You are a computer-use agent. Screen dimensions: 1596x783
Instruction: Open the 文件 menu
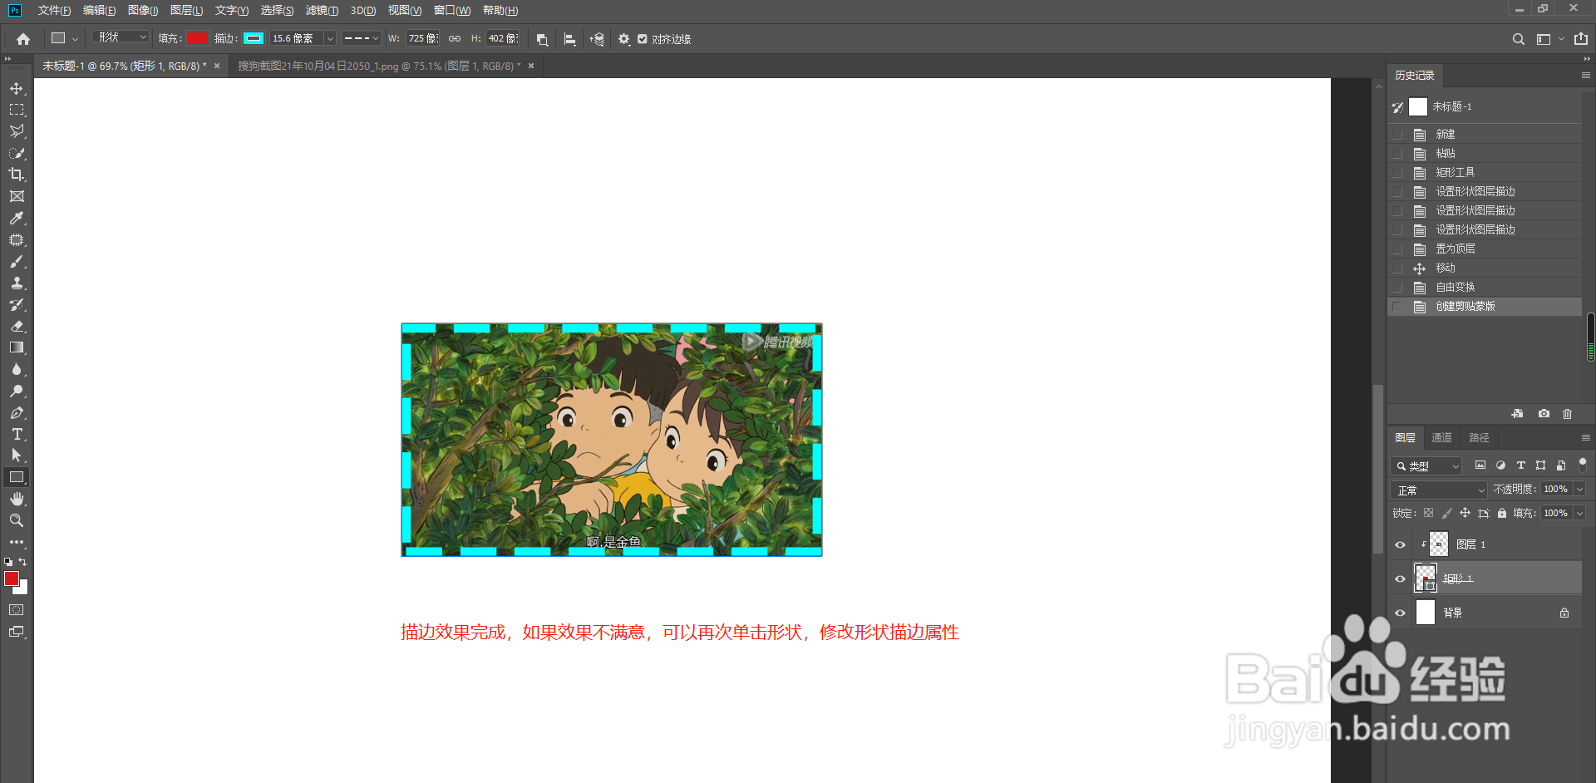(54, 11)
